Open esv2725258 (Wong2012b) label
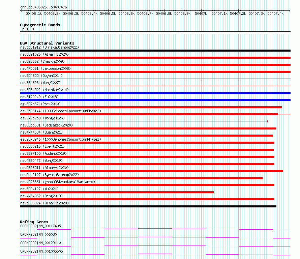 [42, 118]
